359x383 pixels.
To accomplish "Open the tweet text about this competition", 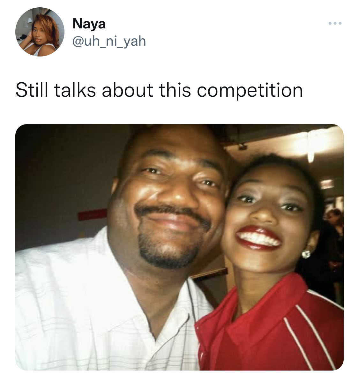I will click(159, 90).
